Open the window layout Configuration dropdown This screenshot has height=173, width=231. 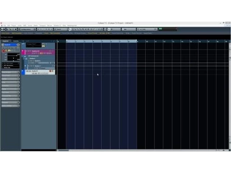pos(27,29)
